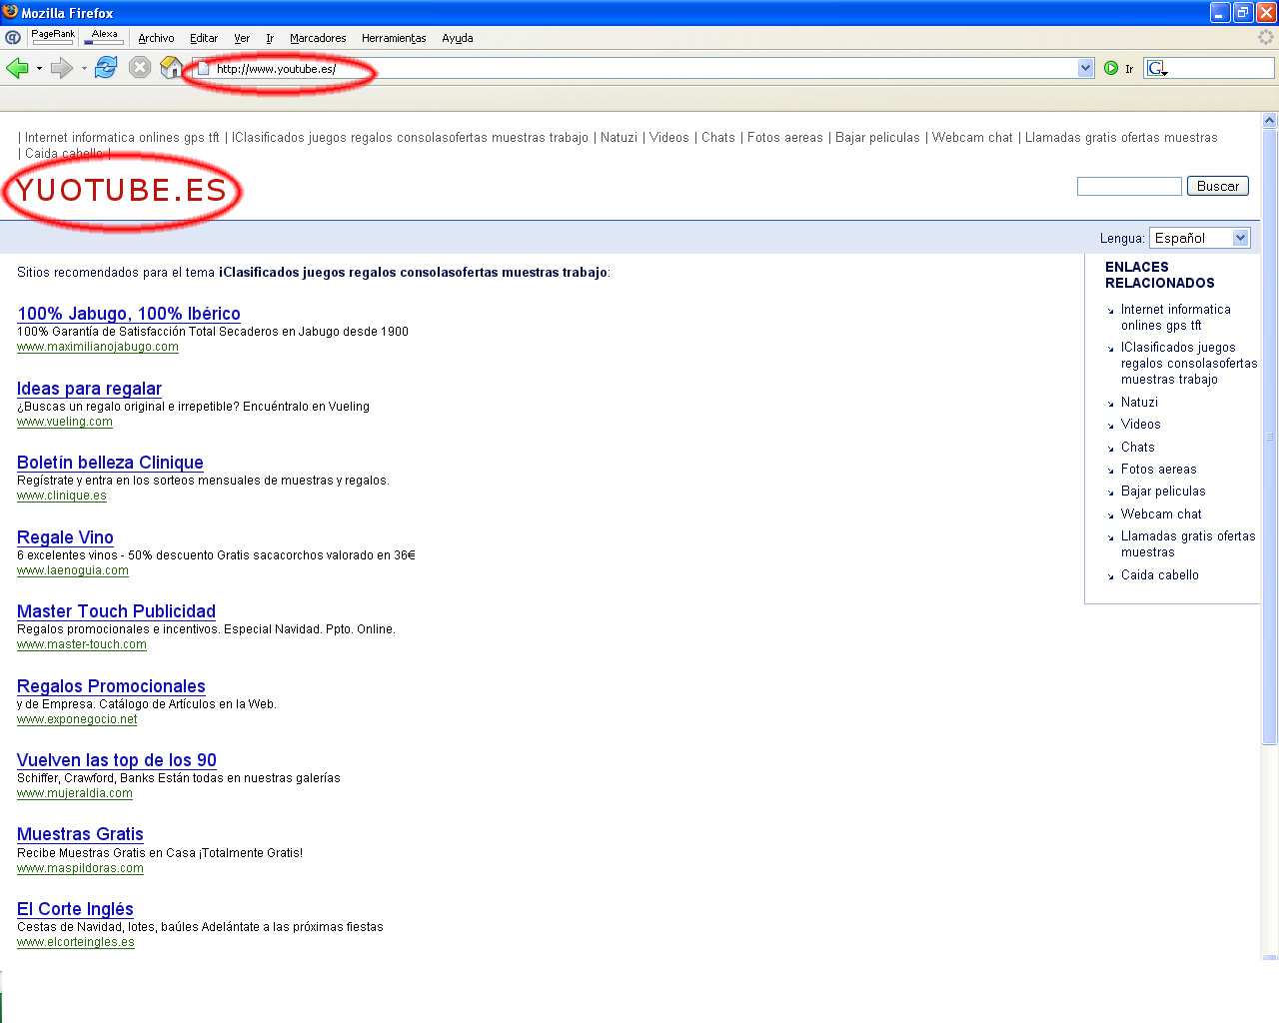Expand the Back button history dropdown
Screen dimensions: 1279x1023
point(39,69)
